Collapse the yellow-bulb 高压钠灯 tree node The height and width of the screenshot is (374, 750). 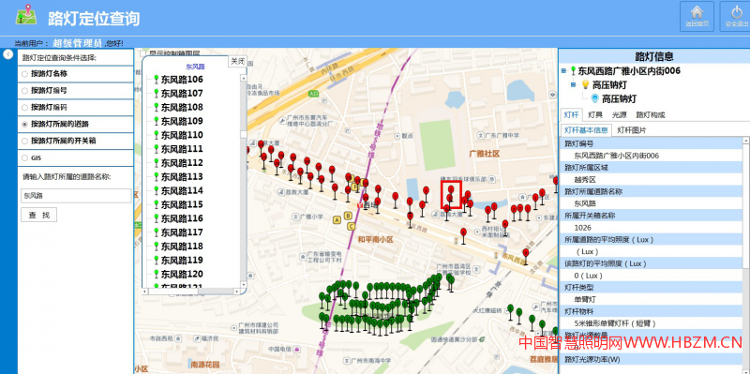tap(574, 85)
